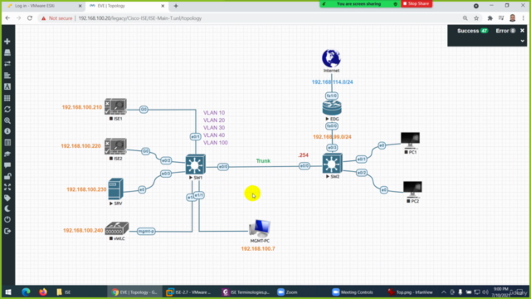Click Refresh topology sidebar icon
Screen dimensions: 531x299
[x=7, y=110]
